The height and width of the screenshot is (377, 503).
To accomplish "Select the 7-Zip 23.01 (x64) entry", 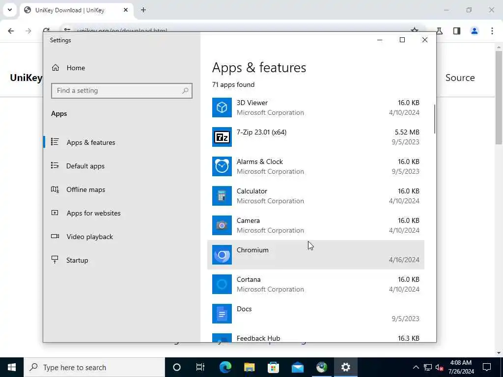I will (316, 137).
